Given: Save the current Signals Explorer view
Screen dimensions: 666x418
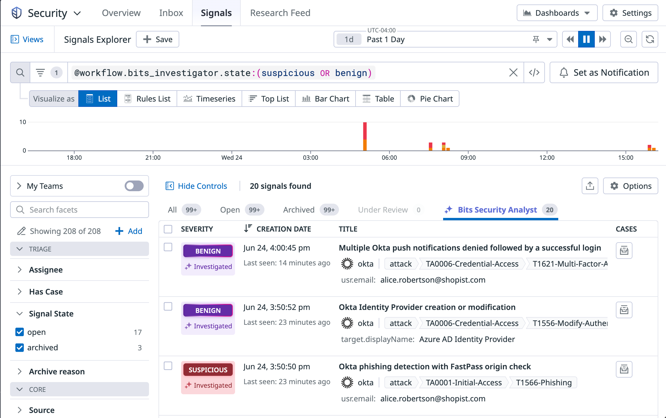Looking at the screenshot, I should 158,39.
